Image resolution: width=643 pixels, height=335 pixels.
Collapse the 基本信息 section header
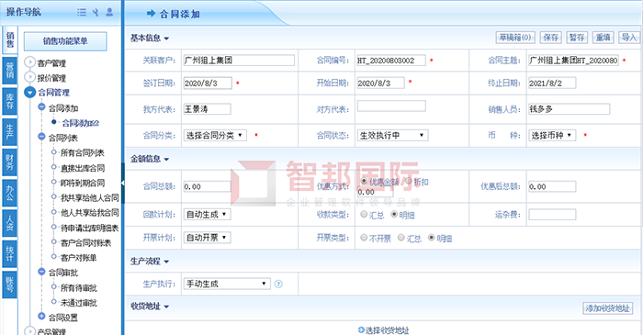150,38
